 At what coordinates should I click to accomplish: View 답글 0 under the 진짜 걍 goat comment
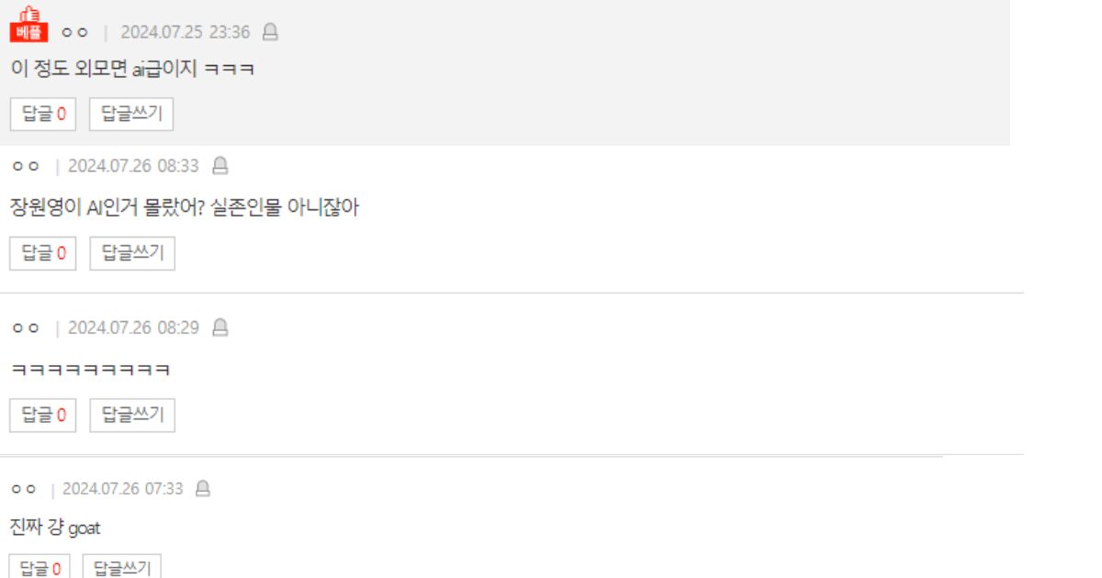point(40,568)
